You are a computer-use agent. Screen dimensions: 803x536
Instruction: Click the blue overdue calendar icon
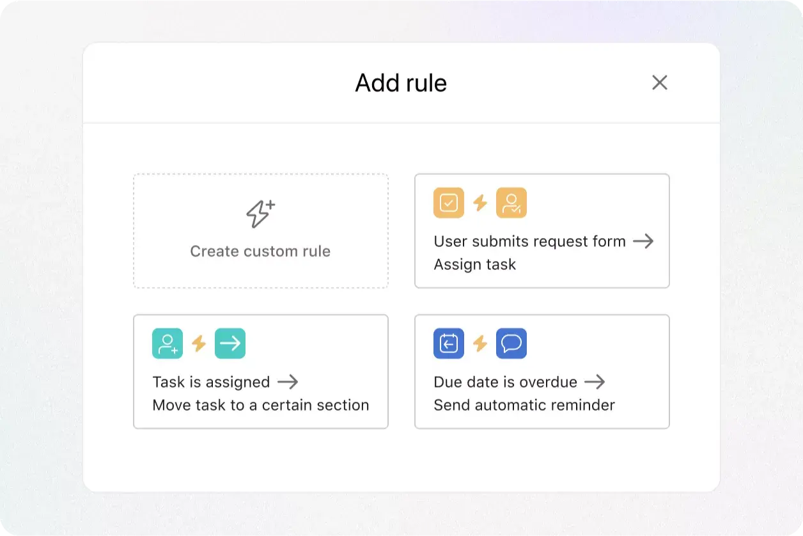[x=448, y=343]
